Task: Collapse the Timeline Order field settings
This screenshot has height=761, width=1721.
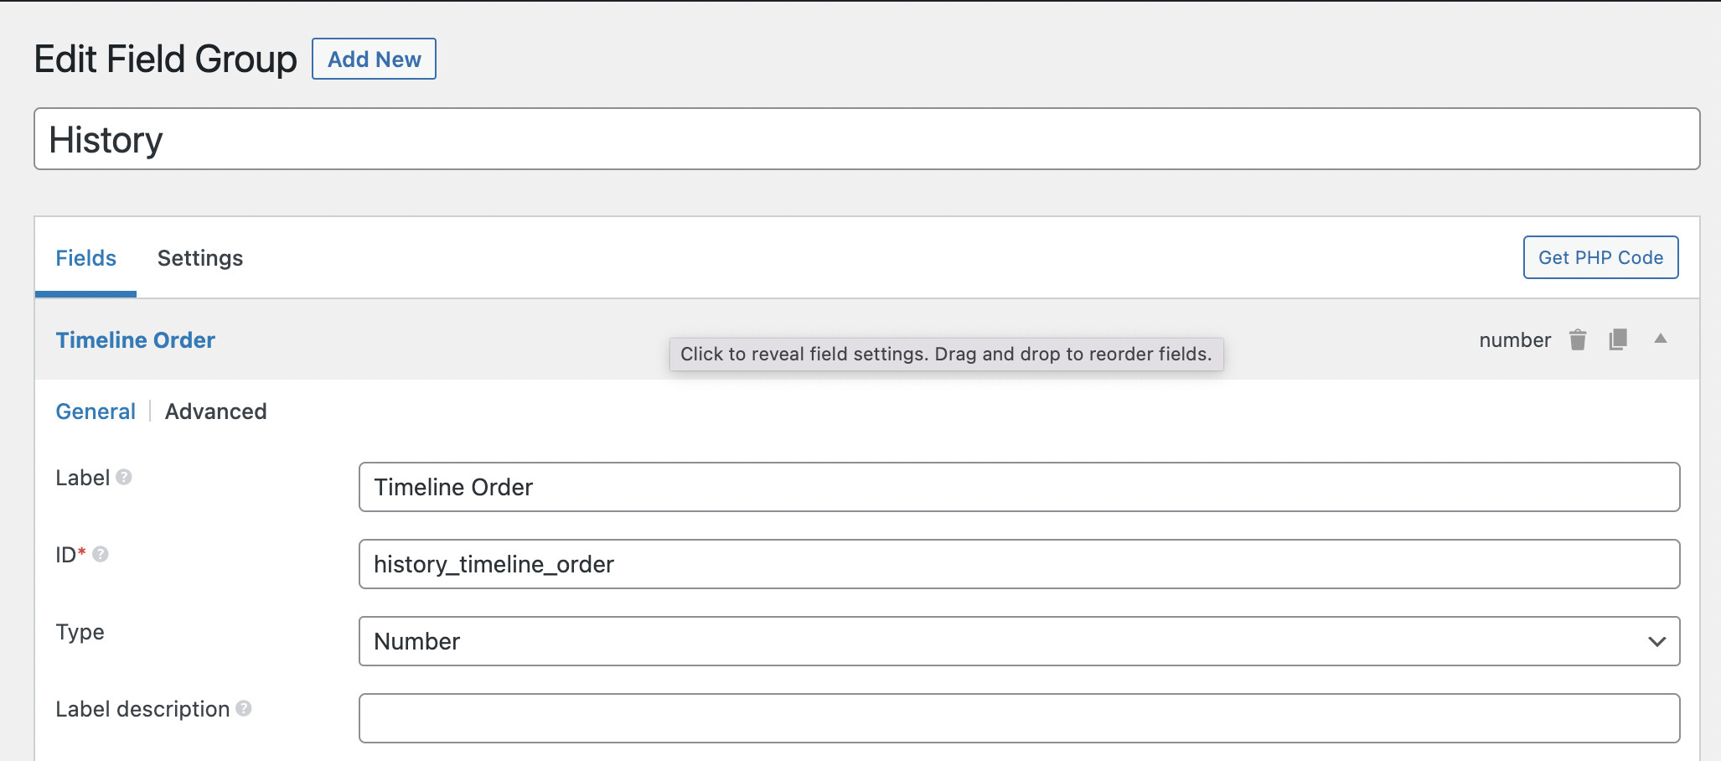Action: (x=1660, y=339)
